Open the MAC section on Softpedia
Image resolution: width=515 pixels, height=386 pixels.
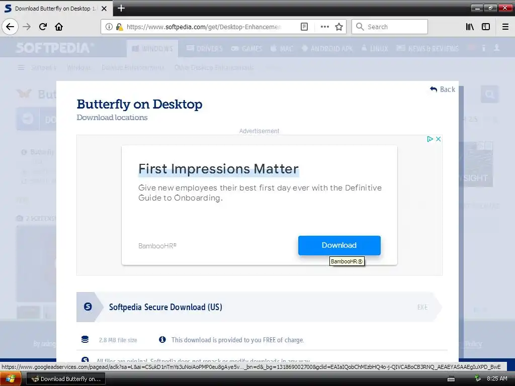tap(281, 49)
